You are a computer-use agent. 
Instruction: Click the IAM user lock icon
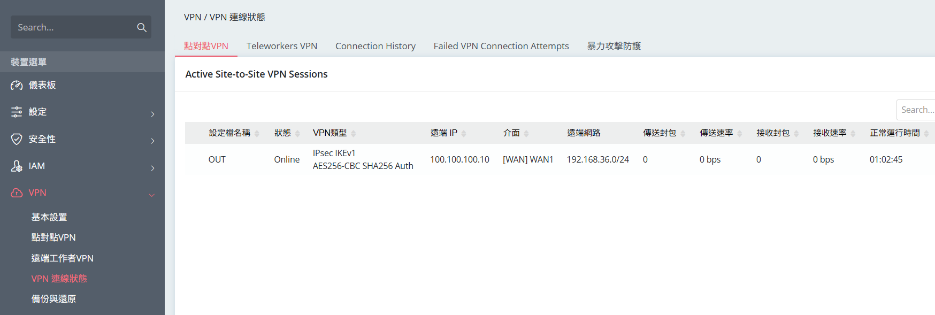(17, 166)
